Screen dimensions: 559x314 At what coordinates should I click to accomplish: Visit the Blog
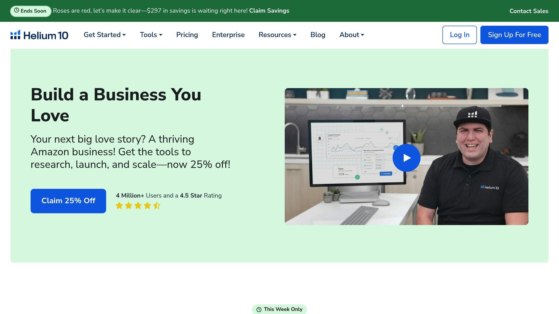pos(318,35)
